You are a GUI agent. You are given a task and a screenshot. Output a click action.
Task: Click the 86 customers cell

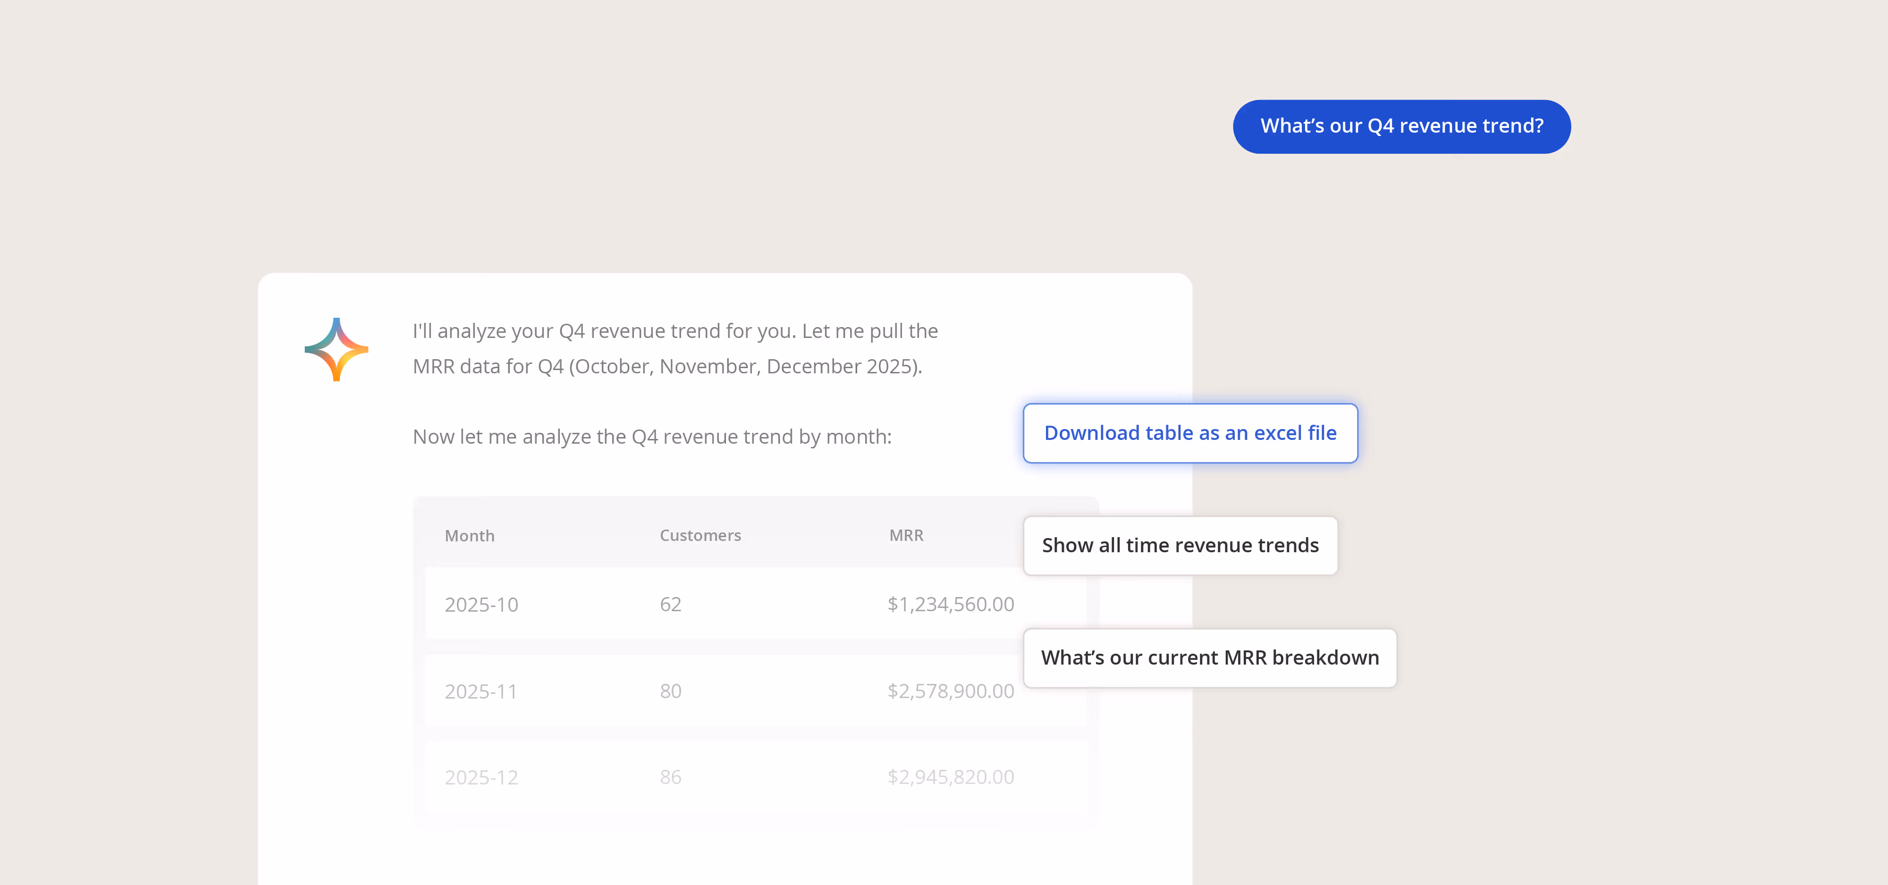click(x=670, y=777)
